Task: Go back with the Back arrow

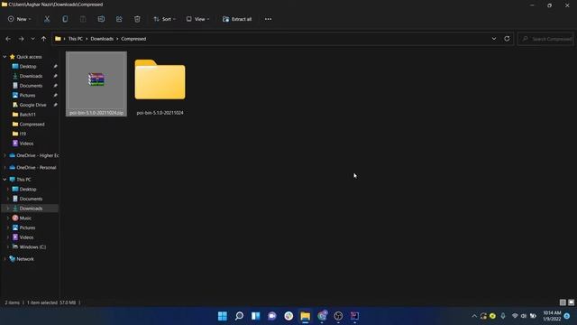Action: pos(8,39)
